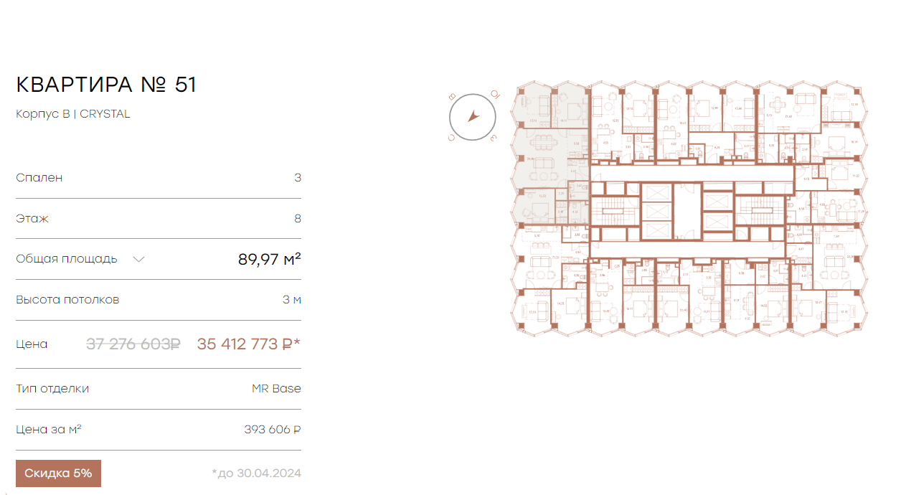
Task: Click the 89,97 м² area value
Action: pyautogui.click(x=270, y=259)
